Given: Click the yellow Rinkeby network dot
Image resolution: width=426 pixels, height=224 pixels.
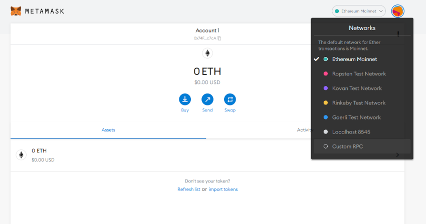Looking at the screenshot, I should 325,103.
